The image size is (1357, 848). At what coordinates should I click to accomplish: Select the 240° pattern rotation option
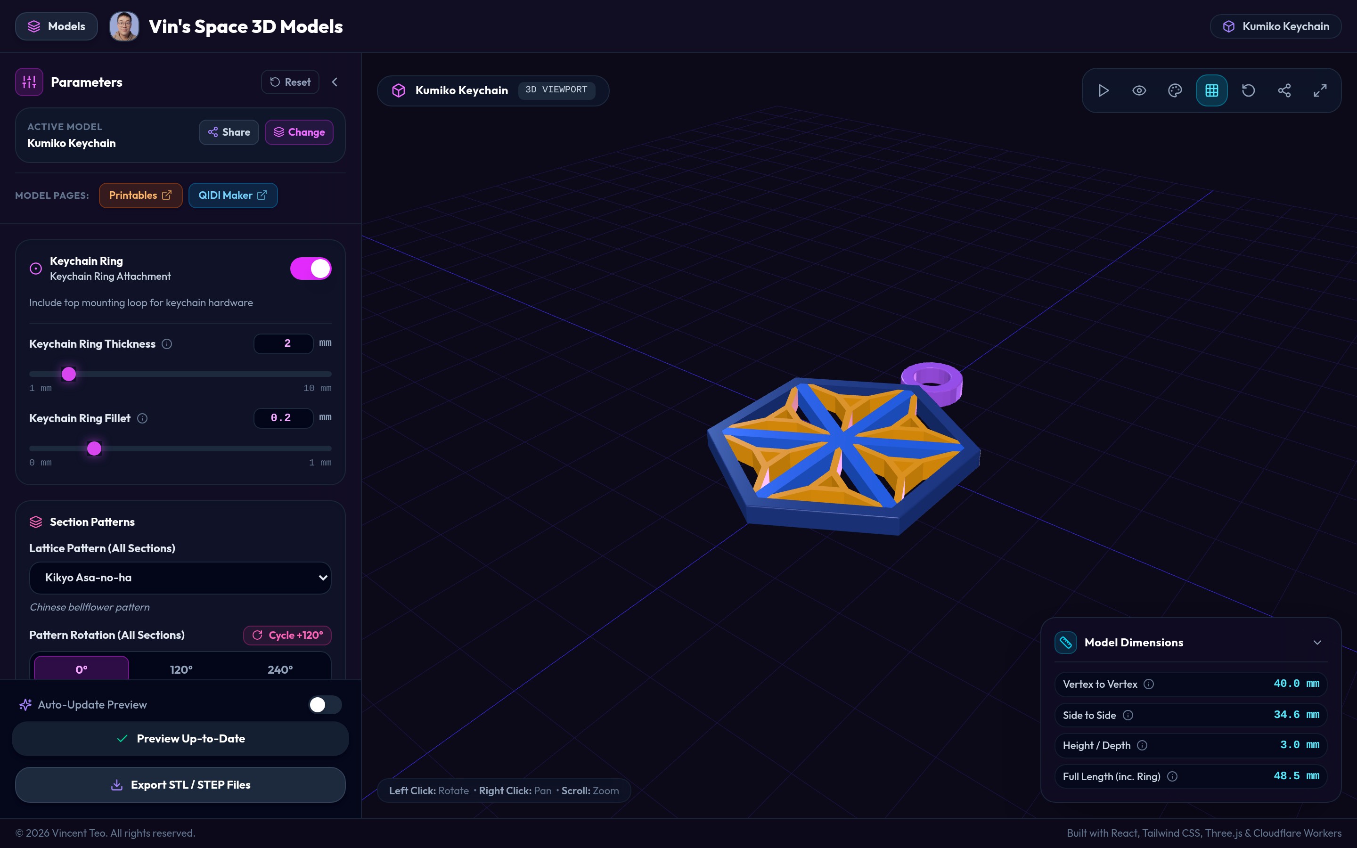pyautogui.click(x=280, y=669)
